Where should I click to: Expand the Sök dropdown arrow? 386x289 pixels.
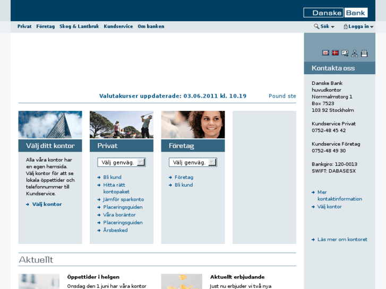332,27
